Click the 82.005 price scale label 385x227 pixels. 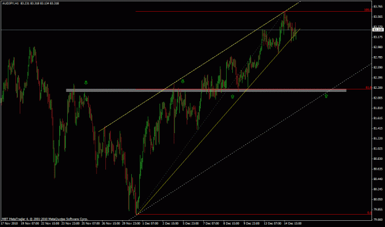(x=378, y=98)
